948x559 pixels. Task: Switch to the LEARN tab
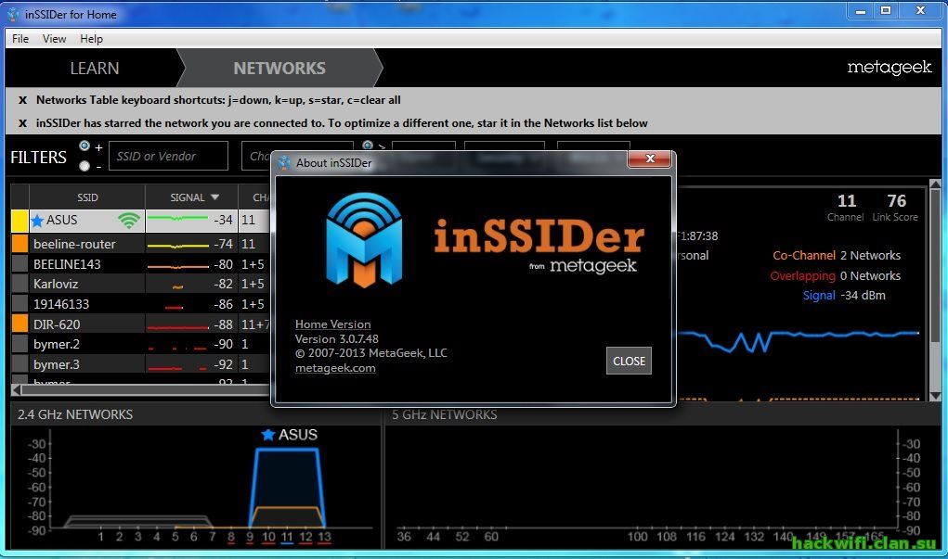95,69
